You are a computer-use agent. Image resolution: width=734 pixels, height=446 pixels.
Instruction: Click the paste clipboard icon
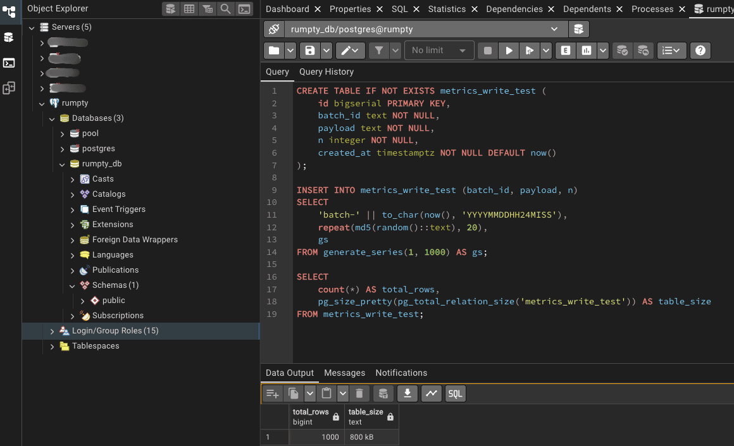click(x=327, y=393)
